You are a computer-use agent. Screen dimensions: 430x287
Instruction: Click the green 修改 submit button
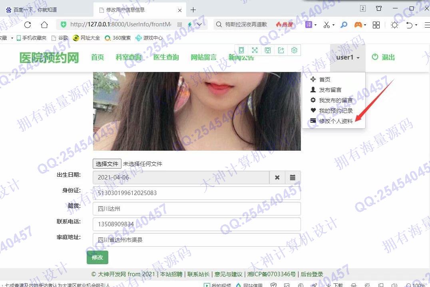point(98,257)
